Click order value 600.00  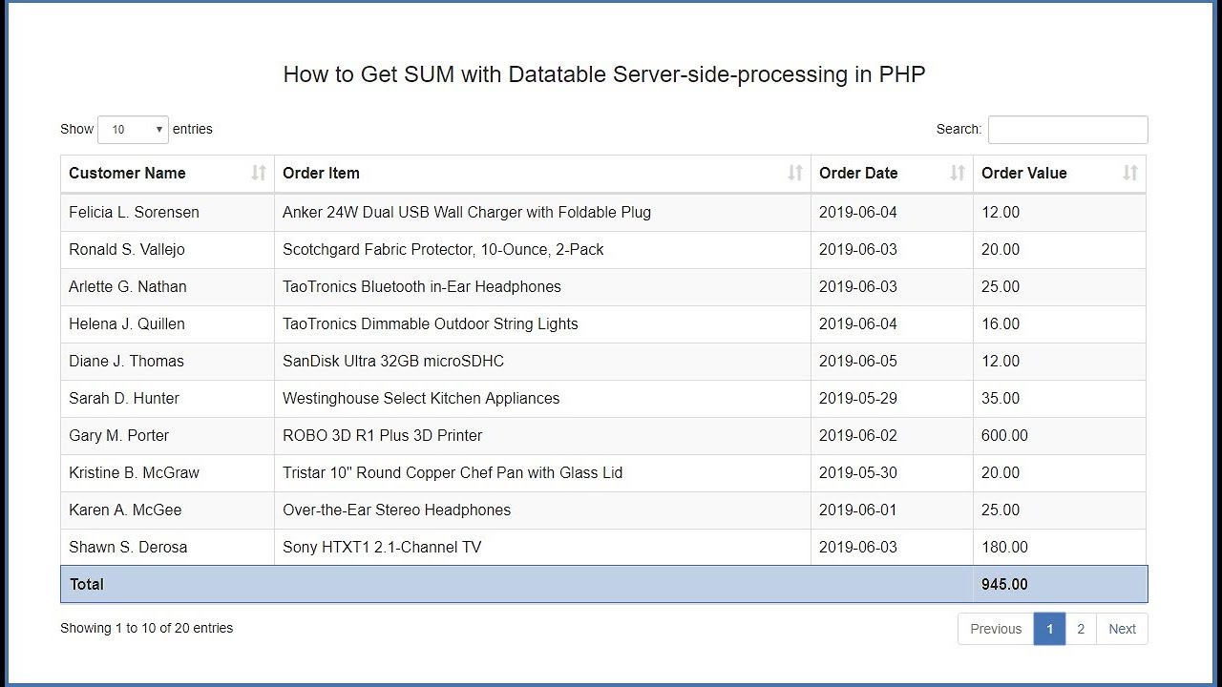1004,435
